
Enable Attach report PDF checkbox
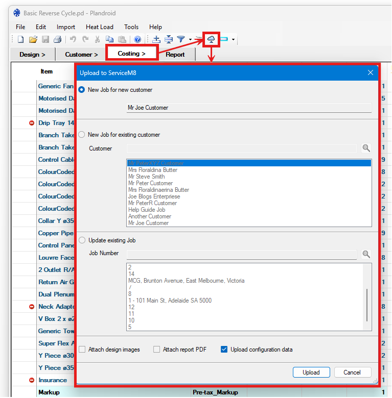pyautogui.click(x=156, y=350)
